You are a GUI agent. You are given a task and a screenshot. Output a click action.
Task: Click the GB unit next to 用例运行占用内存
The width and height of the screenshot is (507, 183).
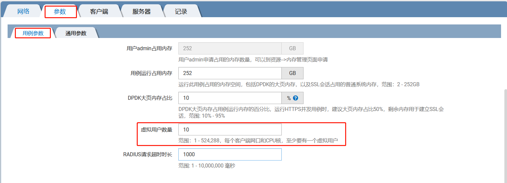(x=292, y=73)
